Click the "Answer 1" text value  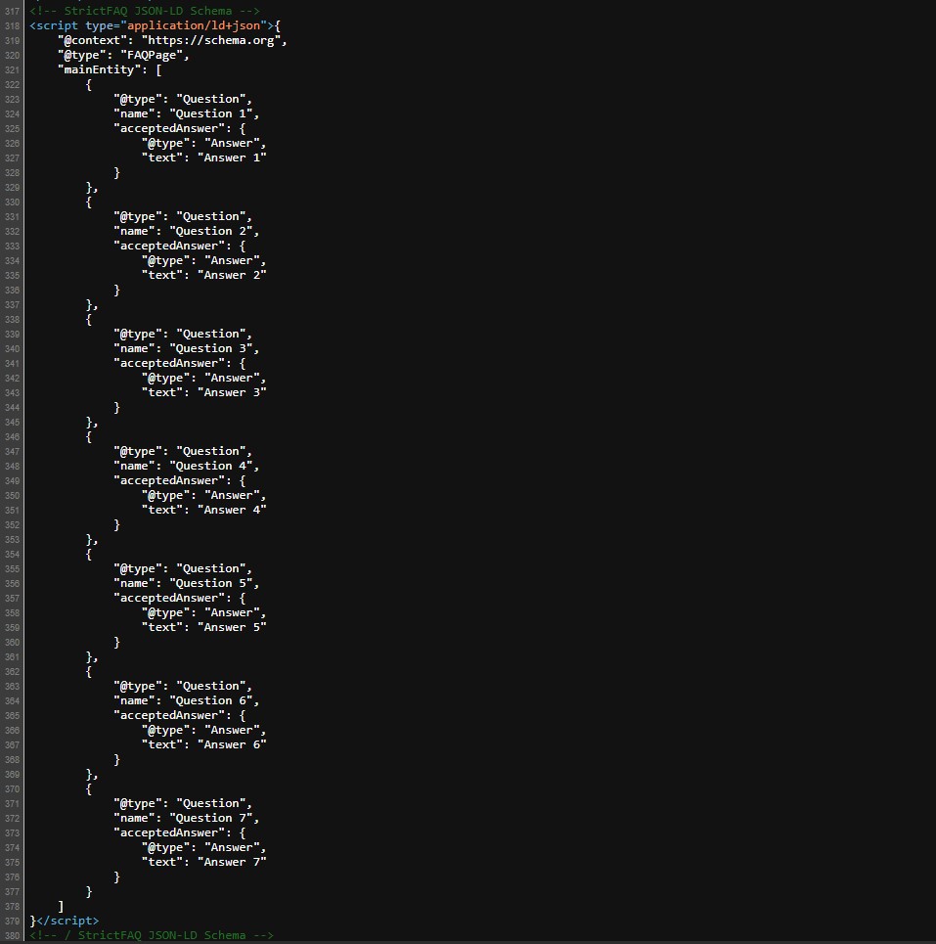coord(232,157)
